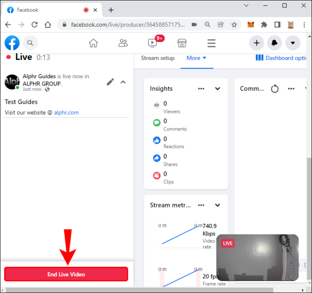The image size is (312, 293).
Task: Click the camera permission icon in address bar
Action: pos(194,25)
